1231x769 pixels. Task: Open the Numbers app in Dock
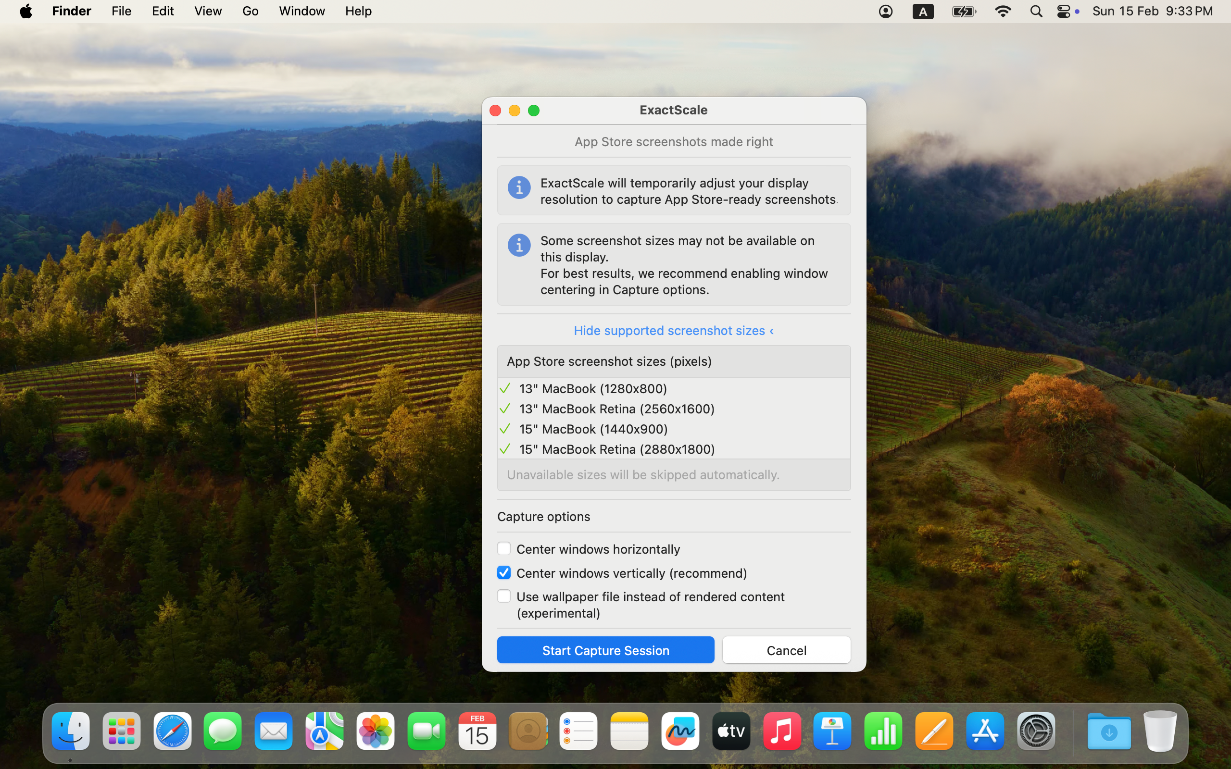coord(883,732)
